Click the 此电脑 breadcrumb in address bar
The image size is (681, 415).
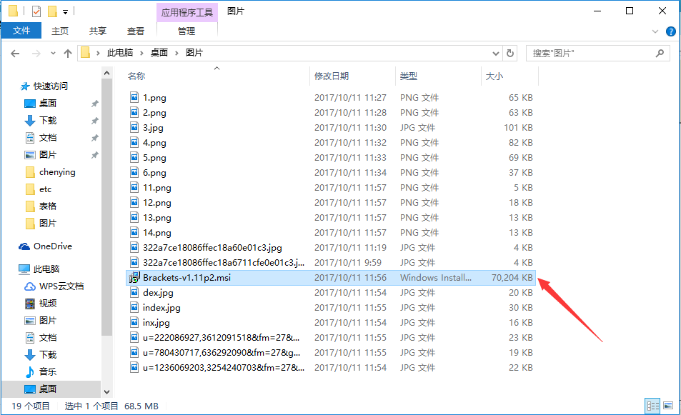[124, 53]
